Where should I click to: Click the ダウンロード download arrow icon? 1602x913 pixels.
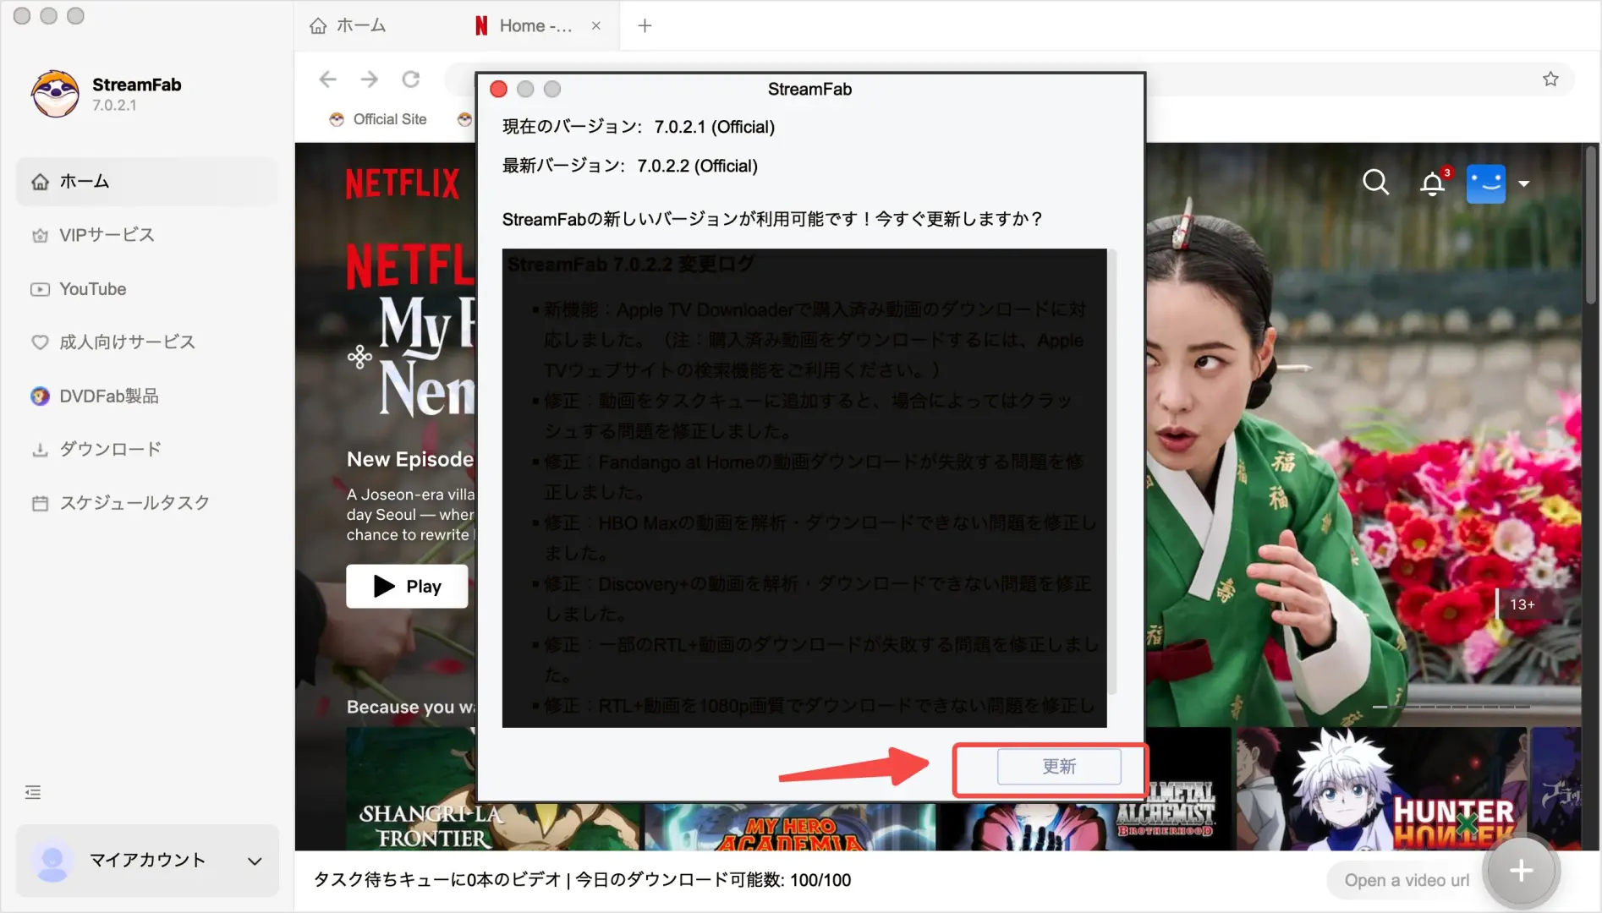(40, 450)
